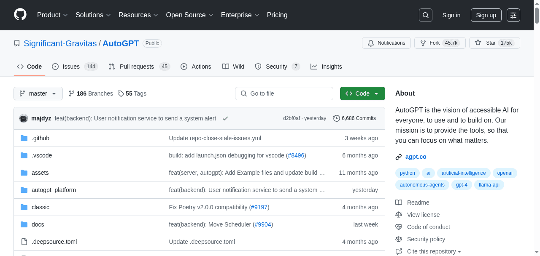540x256 pixels.
Task: Click the openai topic tag
Action: tap(505, 173)
